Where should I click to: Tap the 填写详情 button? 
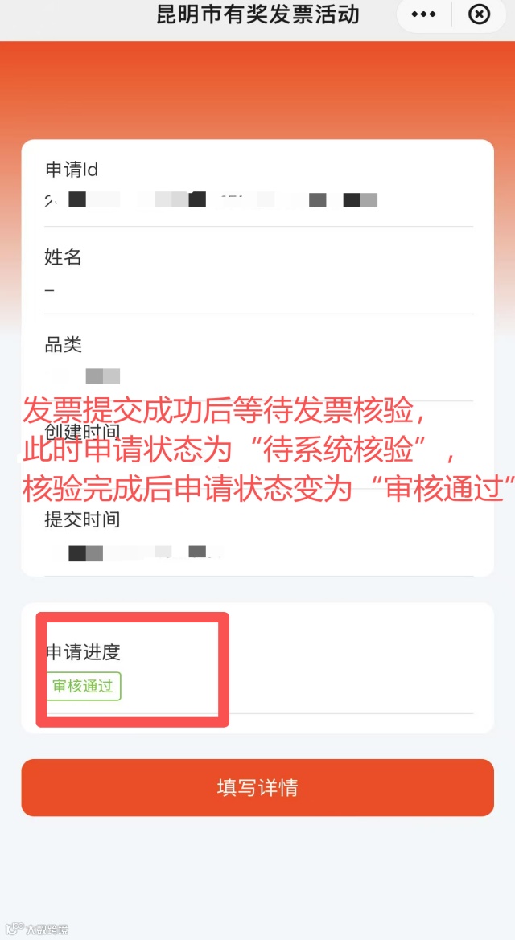coord(257,787)
